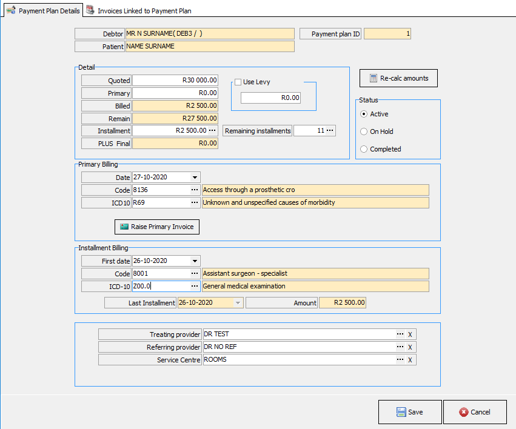Screen dimensions: 516x429
Task: Clear the Service Centre with X
Action: 410,359
